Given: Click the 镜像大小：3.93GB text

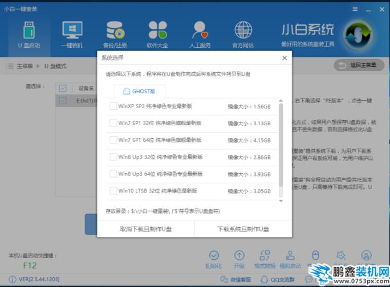Looking at the screenshot, I should (x=249, y=174).
